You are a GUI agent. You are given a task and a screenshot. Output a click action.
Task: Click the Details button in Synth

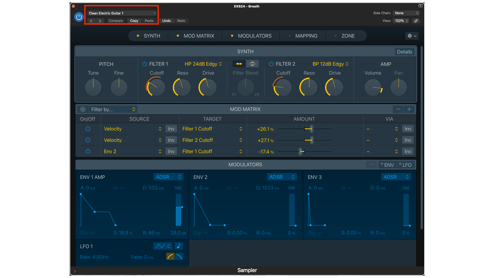(404, 52)
